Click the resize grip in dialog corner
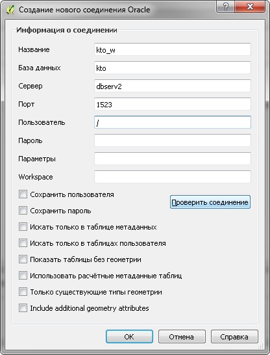Image resolution: width=270 pixels, height=355 pixels. point(261,346)
